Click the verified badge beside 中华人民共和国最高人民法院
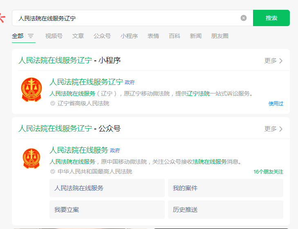The height and width of the screenshot is (229, 298). tap(52, 171)
